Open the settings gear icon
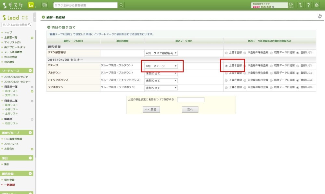Screen dimensions: 325x194 pyautogui.click(x=317, y=5)
